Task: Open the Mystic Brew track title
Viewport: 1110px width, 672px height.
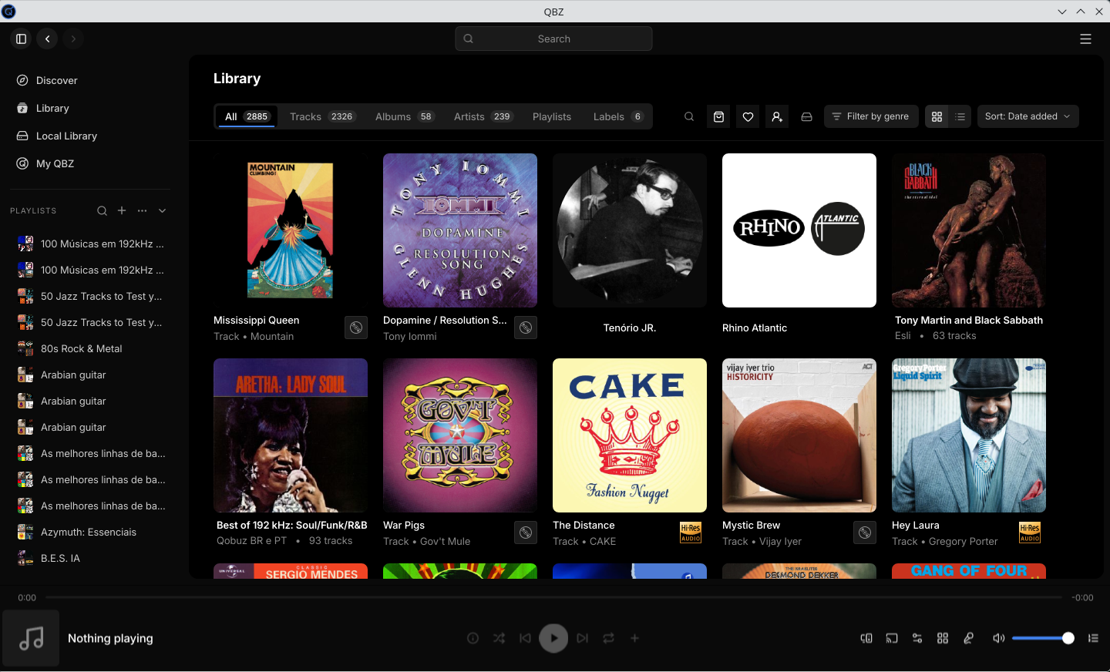Action: point(751,525)
